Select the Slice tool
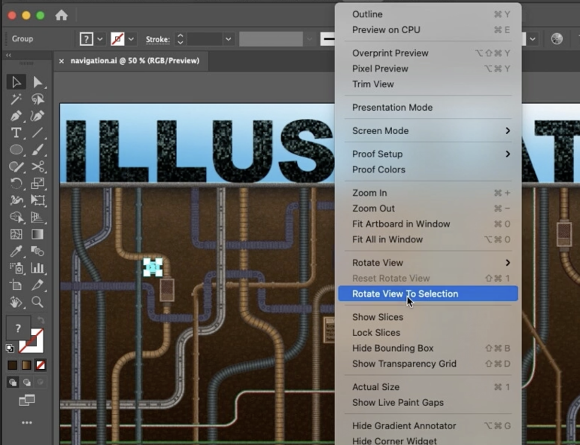This screenshot has width=580, height=445. tap(37, 285)
